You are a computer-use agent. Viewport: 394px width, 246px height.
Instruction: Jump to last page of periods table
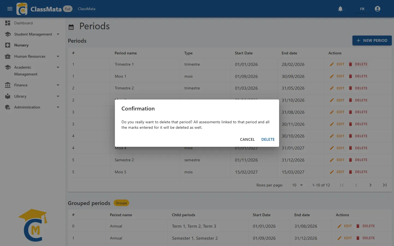[x=384, y=185]
